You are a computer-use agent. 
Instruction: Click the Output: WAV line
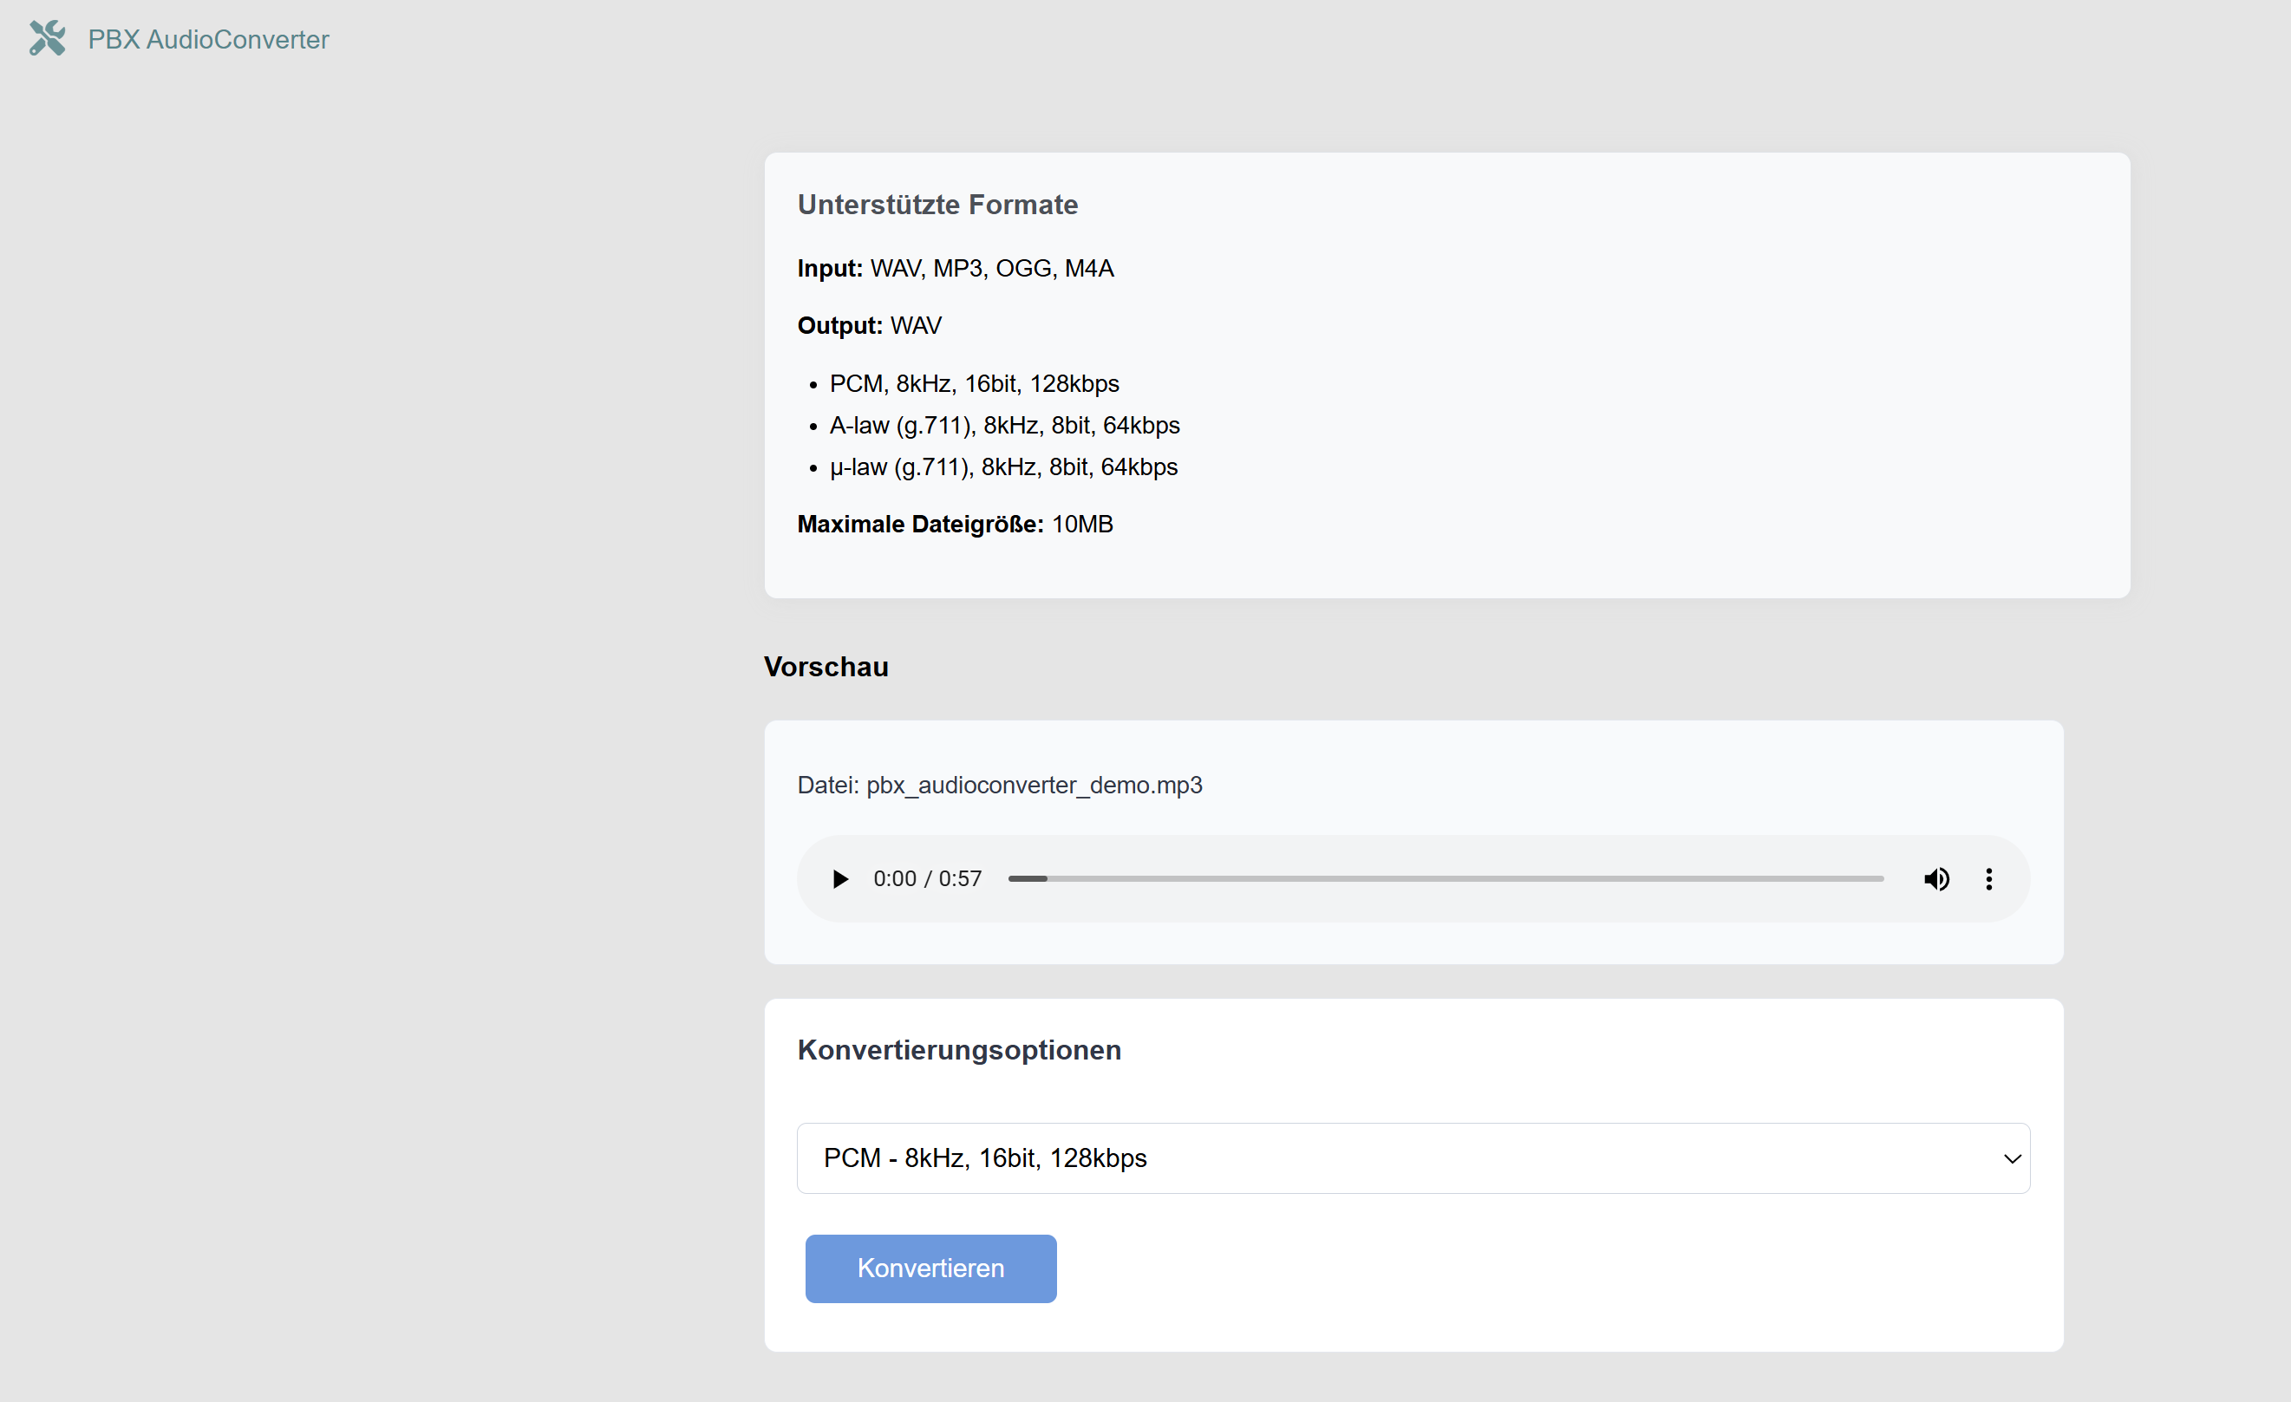870,325
